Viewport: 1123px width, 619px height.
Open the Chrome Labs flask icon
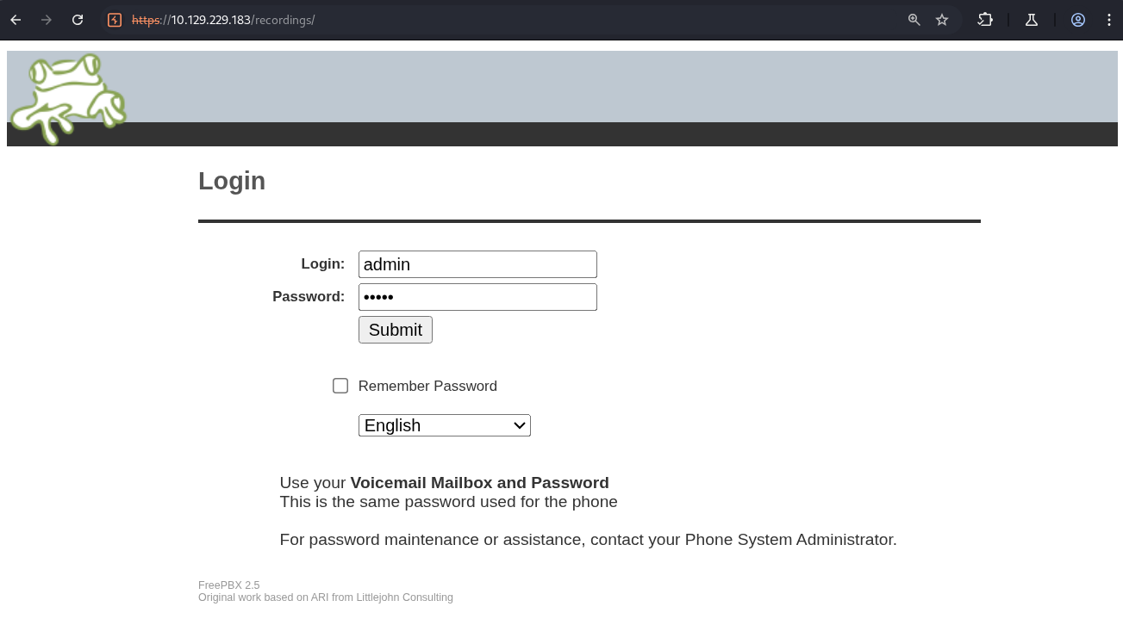[x=1032, y=20]
